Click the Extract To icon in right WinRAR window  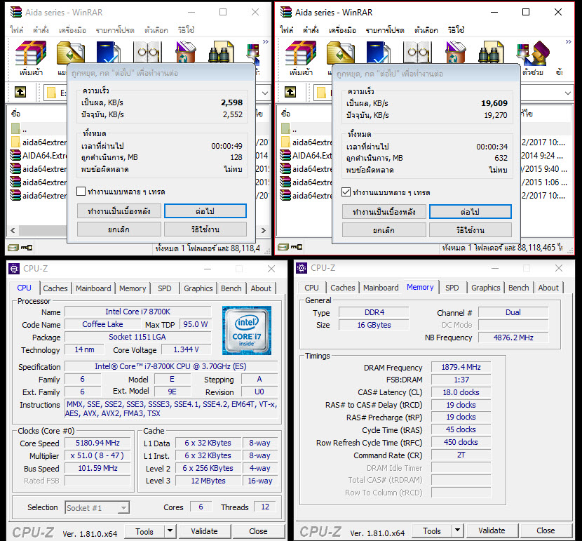pos(341,53)
